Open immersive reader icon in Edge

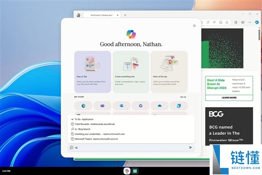(x=221, y=22)
